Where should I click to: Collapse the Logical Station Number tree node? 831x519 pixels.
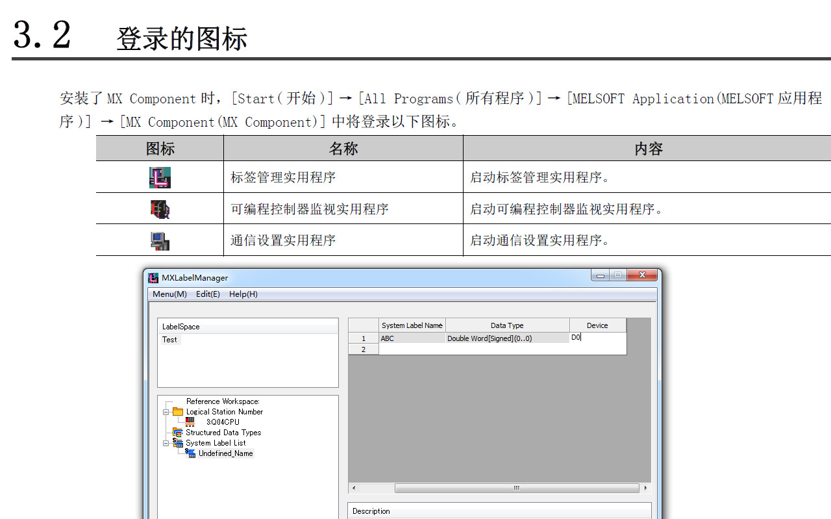166,412
